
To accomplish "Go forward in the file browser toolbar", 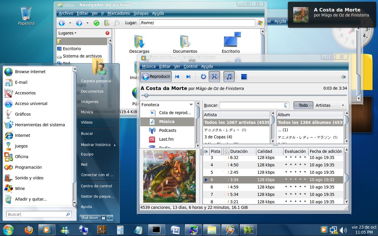I will coord(79,23).
